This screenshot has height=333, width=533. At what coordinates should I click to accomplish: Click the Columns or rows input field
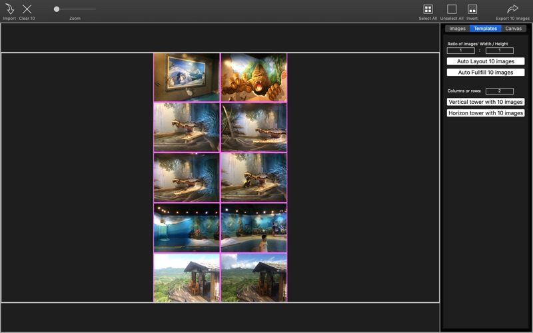tap(499, 91)
